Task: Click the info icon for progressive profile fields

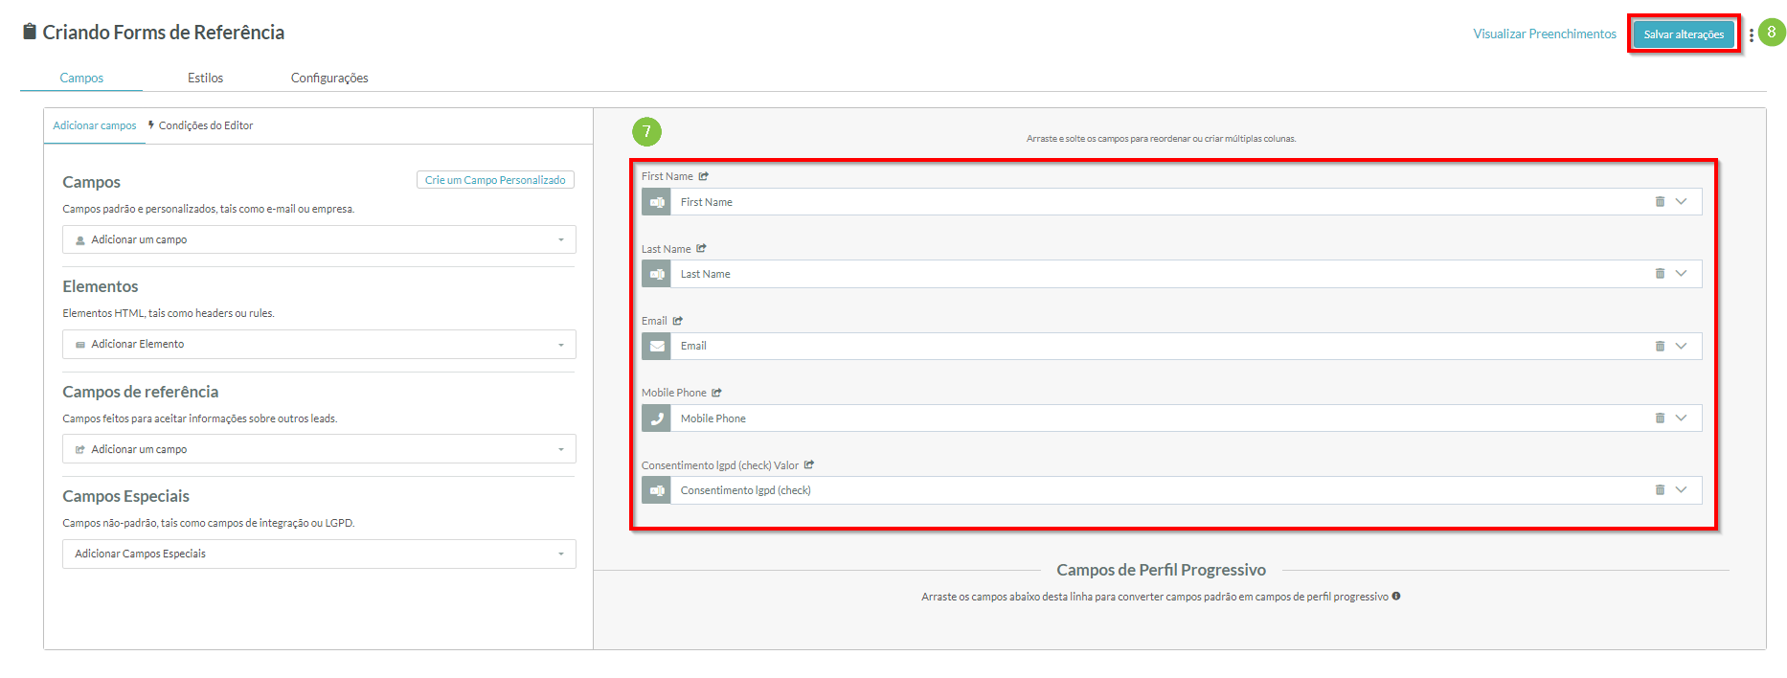Action: 1396,597
